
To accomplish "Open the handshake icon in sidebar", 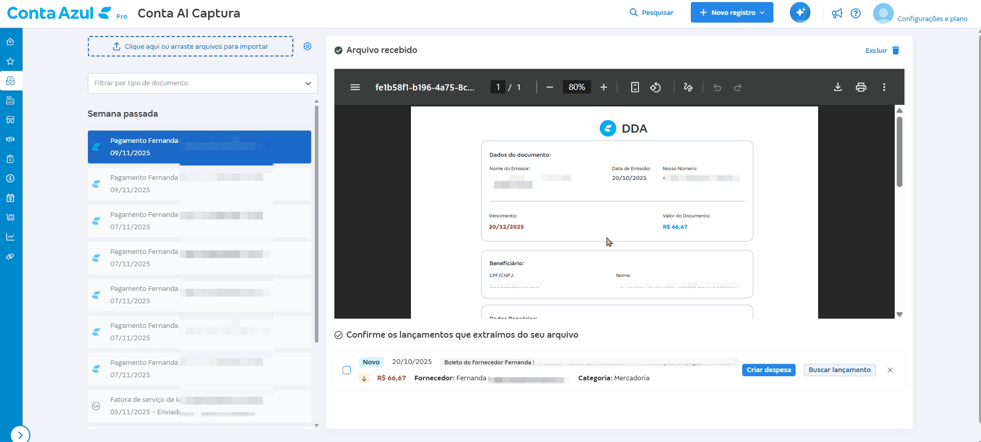I will pyautogui.click(x=10, y=139).
